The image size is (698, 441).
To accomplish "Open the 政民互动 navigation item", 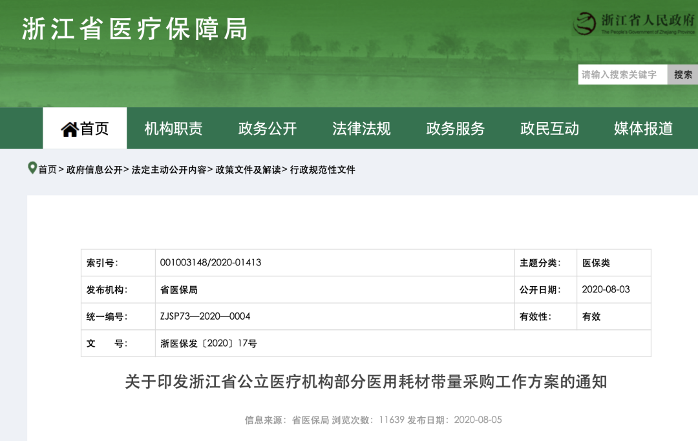I will pos(549,128).
